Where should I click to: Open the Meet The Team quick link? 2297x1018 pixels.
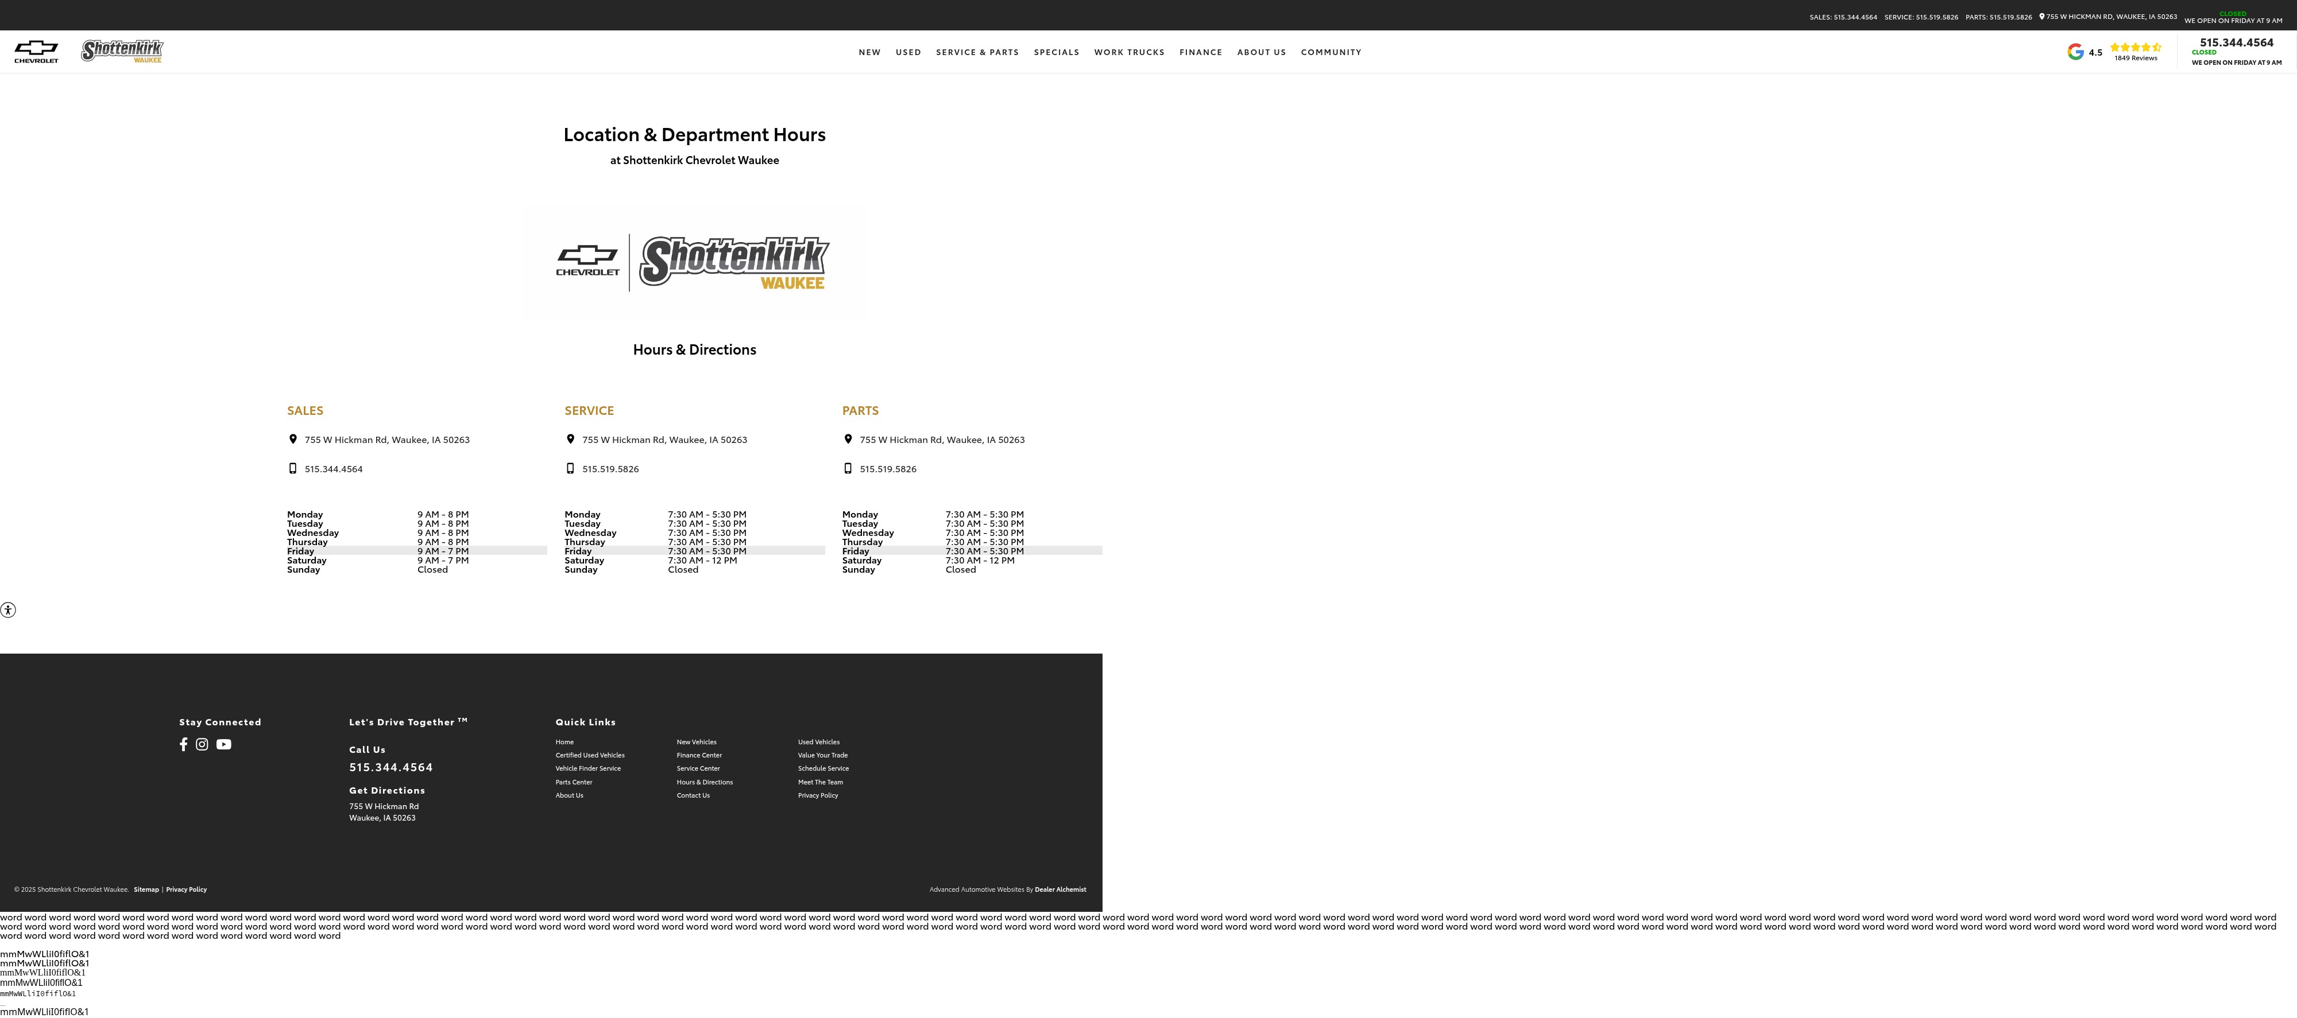pyautogui.click(x=821, y=782)
